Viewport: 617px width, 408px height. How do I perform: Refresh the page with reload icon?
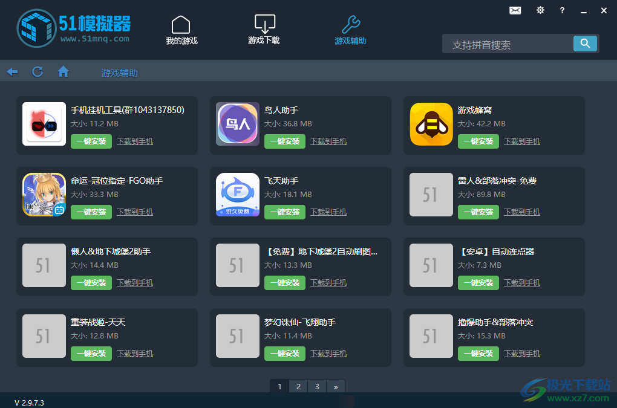click(38, 71)
